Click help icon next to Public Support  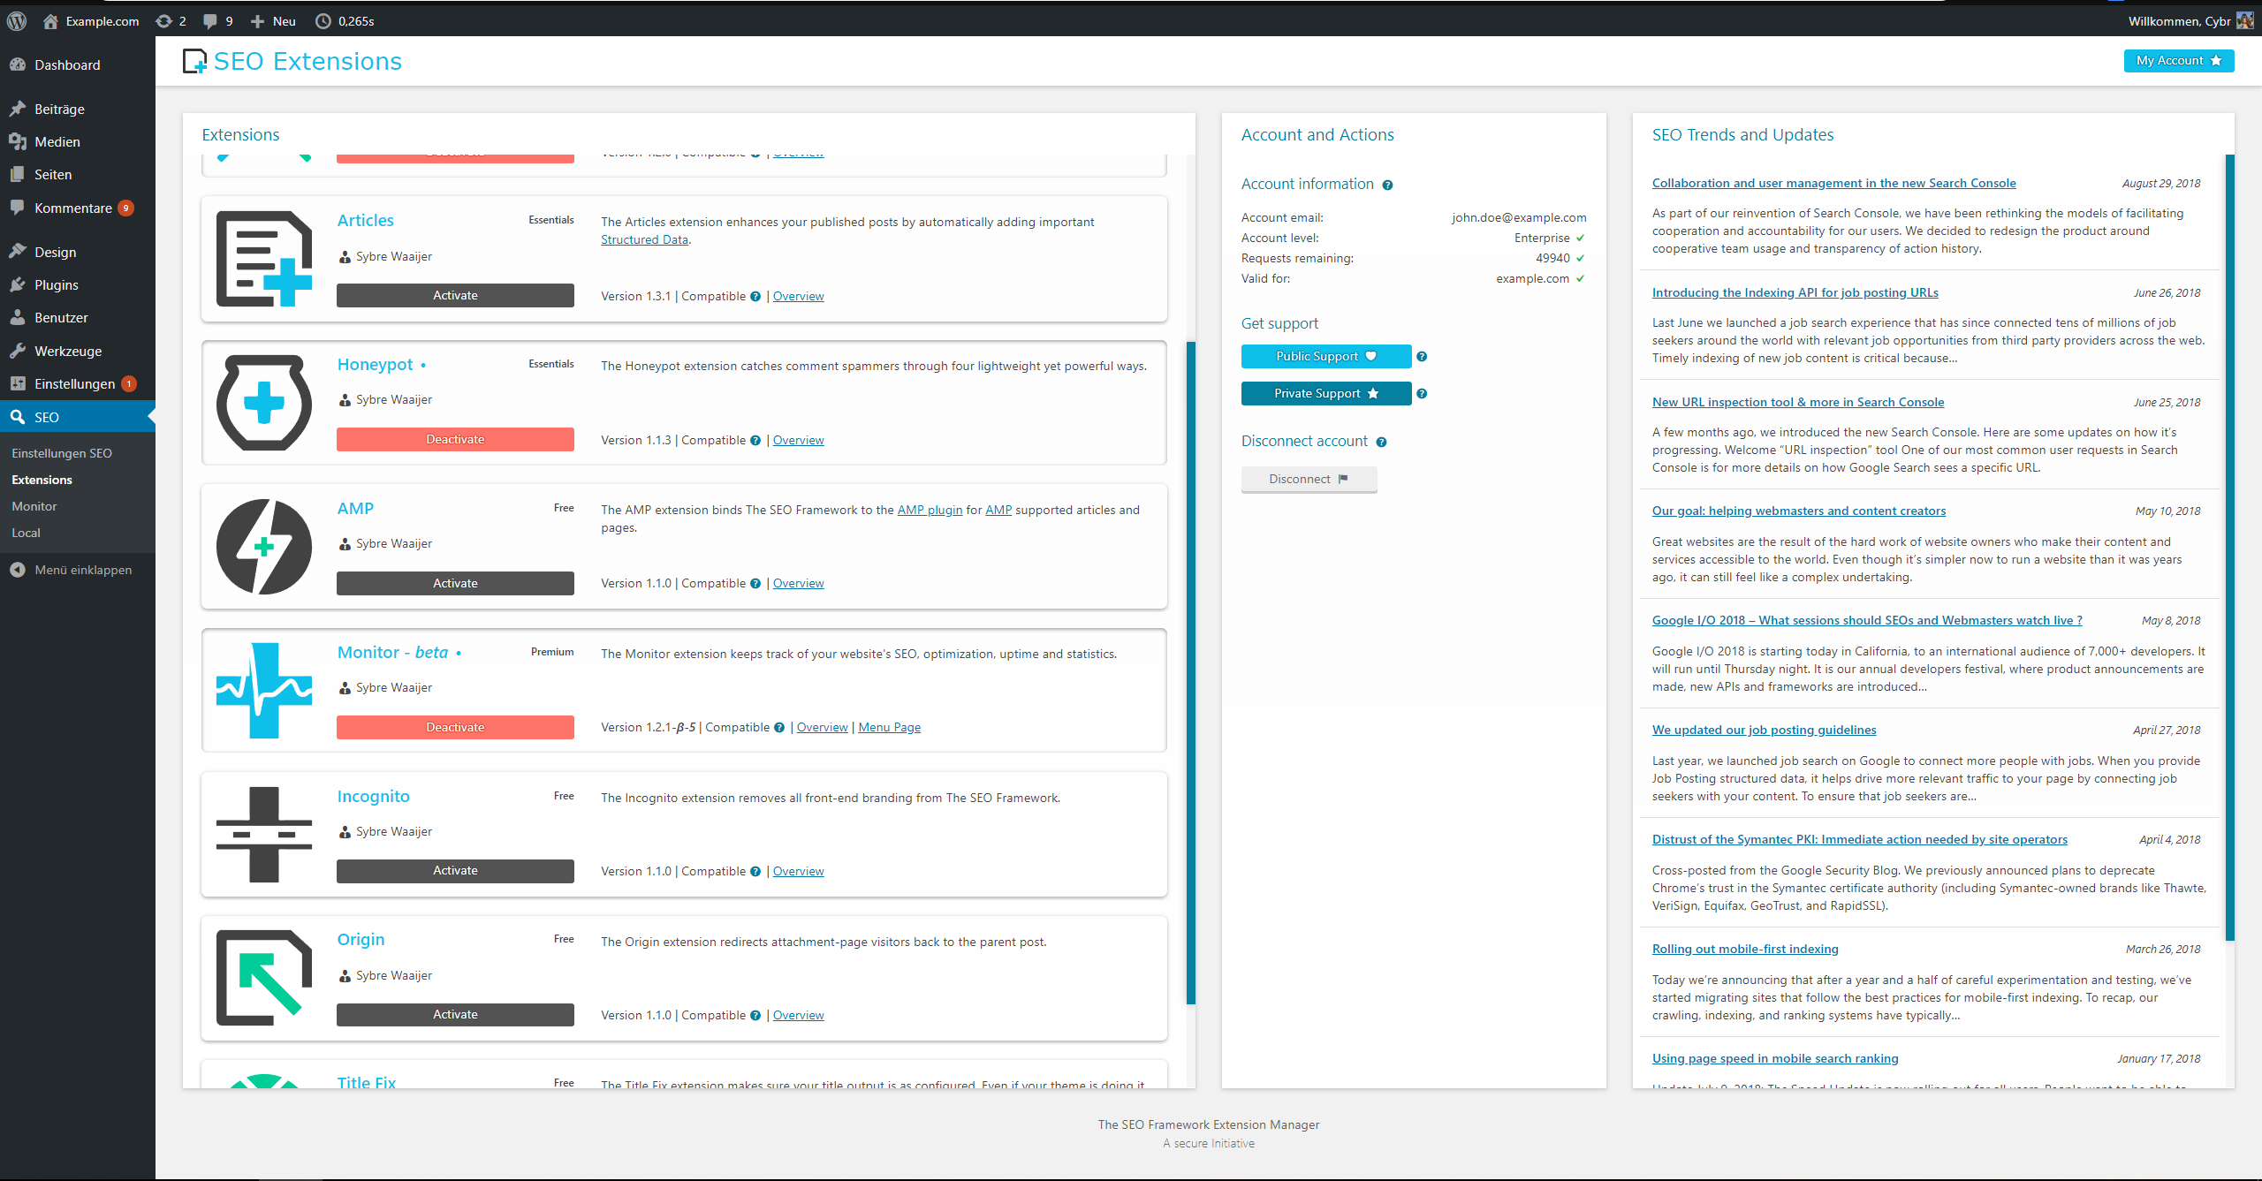click(x=1422, y=357)
